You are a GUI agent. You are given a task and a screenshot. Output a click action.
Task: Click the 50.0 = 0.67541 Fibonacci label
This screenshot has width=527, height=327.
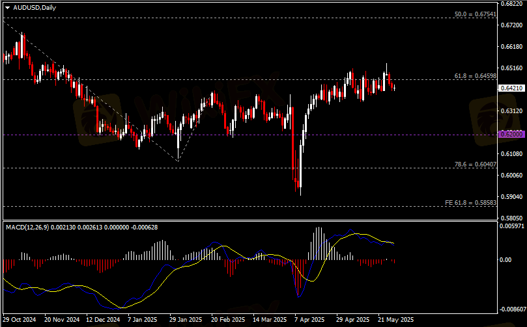(x=475, y=13)
